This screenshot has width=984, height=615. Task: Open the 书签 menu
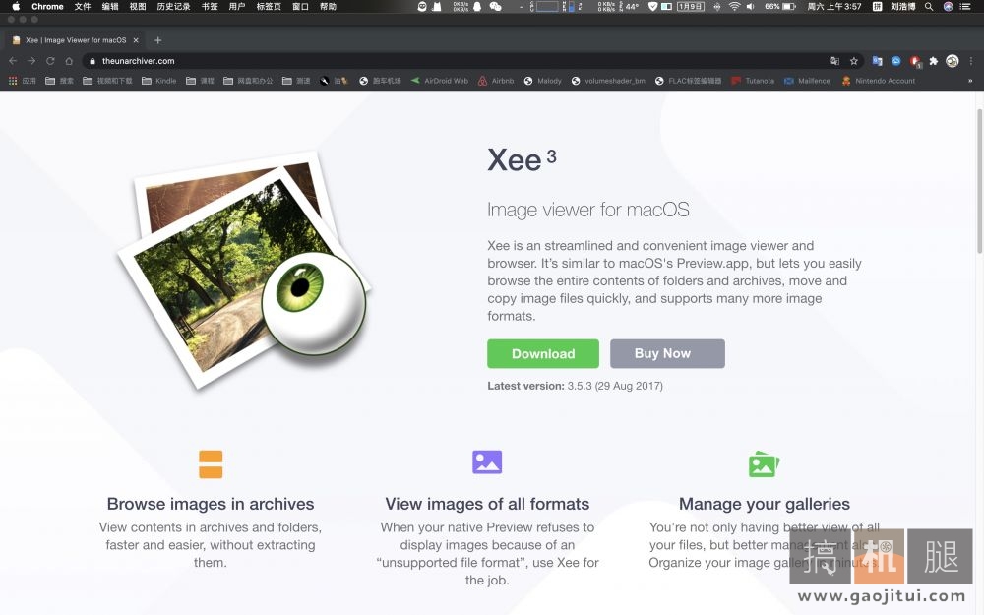[210, 6]
